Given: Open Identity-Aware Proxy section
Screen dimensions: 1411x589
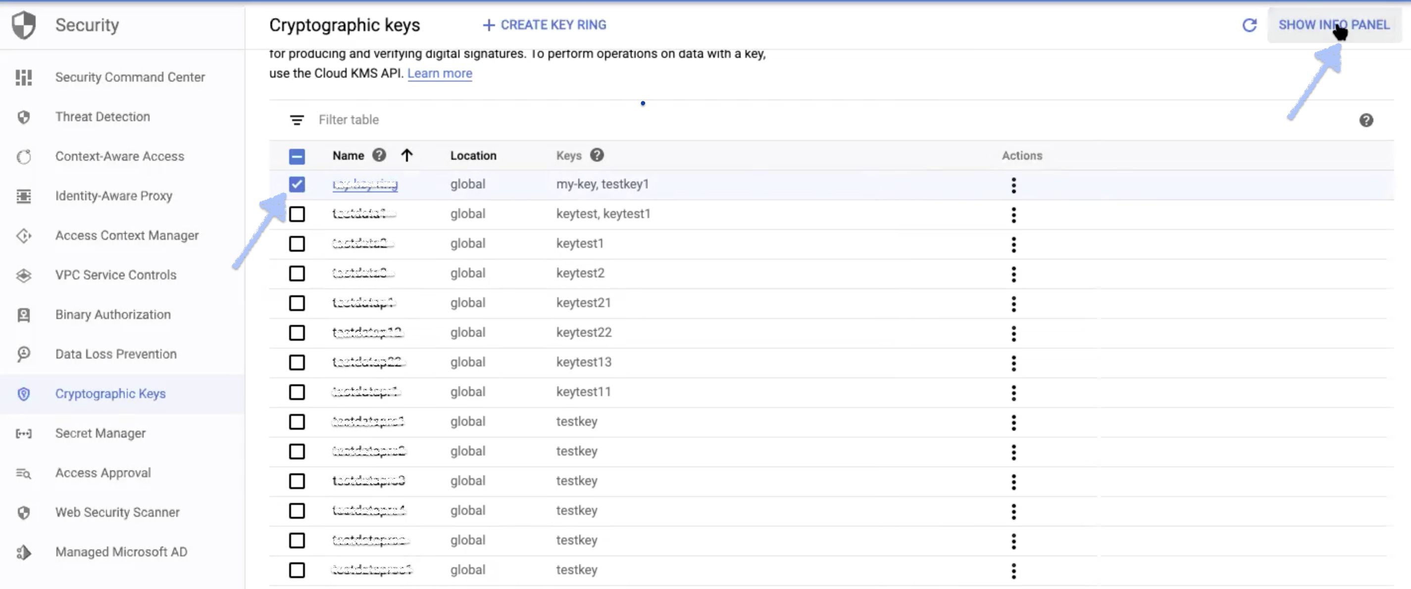Looking at the screenshot, I should pos(113,196).
